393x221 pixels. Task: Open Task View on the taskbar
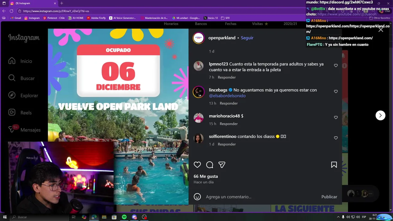click(x=74, y=217)
